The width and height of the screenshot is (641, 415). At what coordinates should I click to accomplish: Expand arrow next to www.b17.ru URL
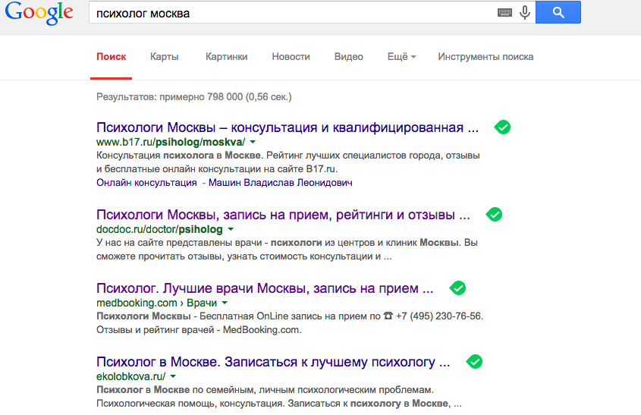click(253, 143)
